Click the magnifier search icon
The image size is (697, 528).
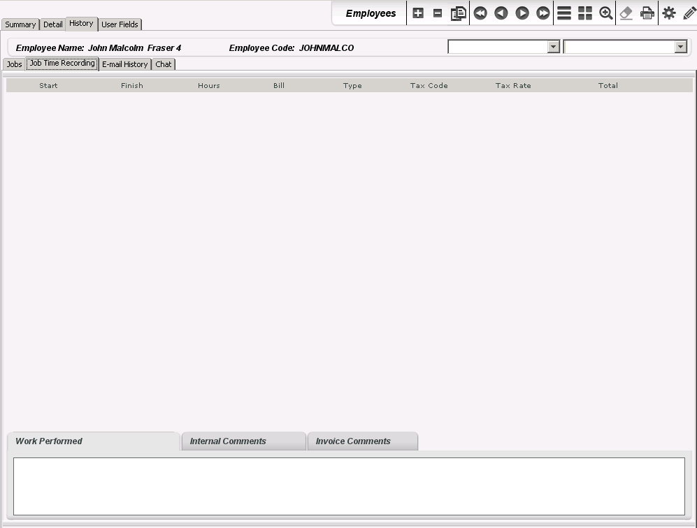(x=606, y=13)
